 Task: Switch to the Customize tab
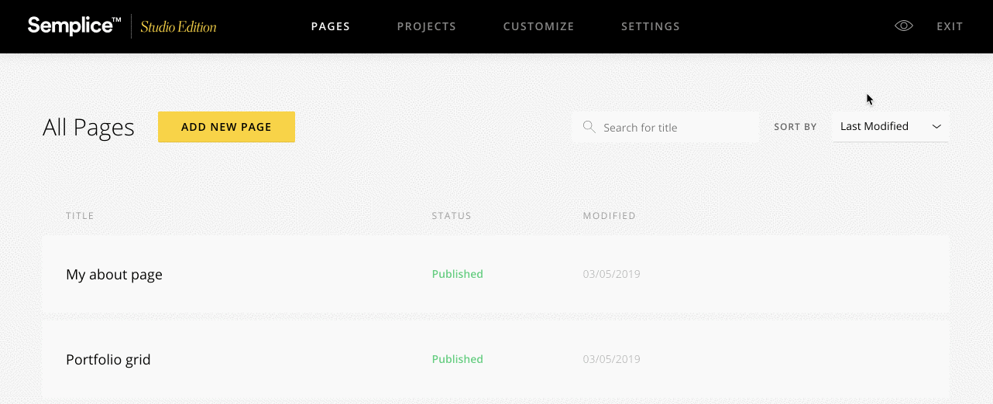[x=538, y=26]
